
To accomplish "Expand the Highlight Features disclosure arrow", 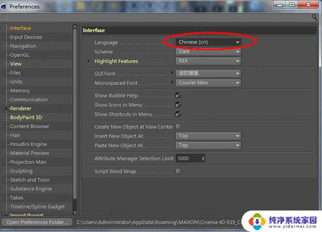I will pos(89,61).
